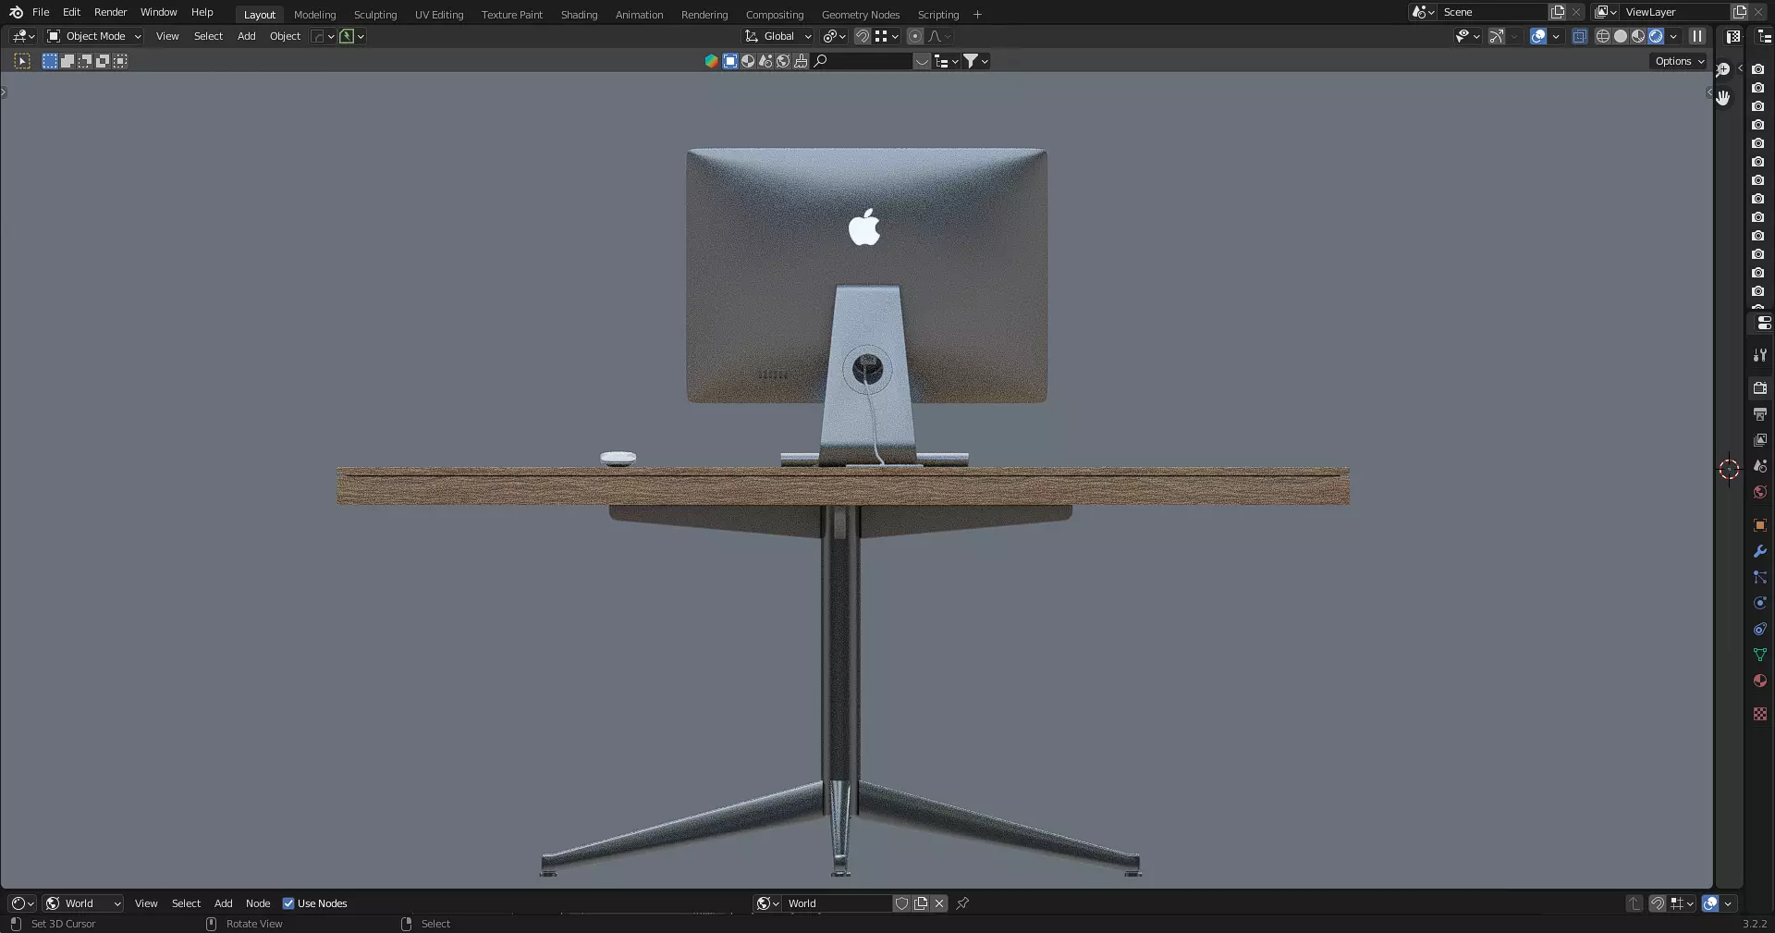Switch to the Modeling workspace tab
This screenshot has height=933, width=1775.
tap(314, 15)
